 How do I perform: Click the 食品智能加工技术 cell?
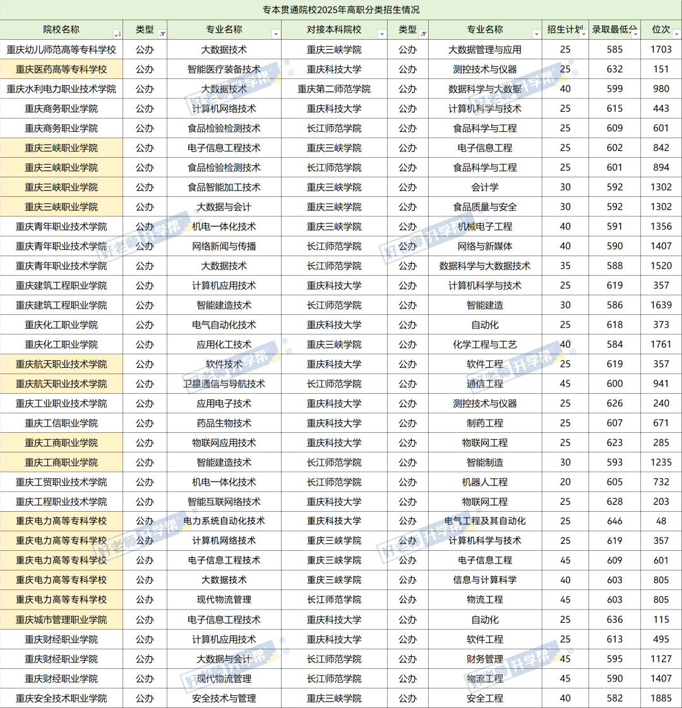(224, 187)
